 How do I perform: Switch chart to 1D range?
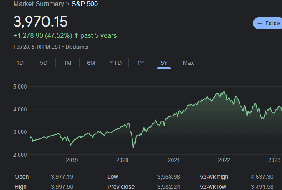(20, 63)
